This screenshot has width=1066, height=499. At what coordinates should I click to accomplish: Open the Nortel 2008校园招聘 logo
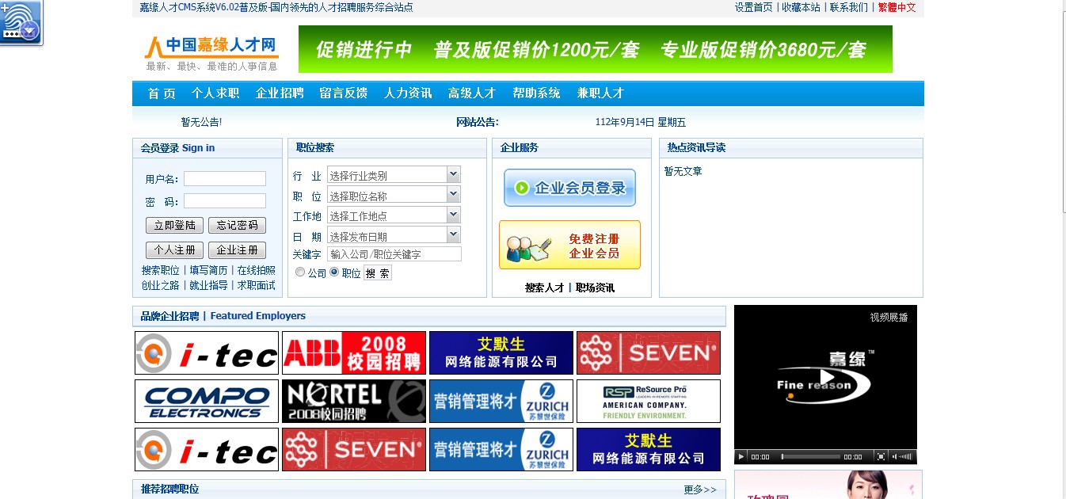(354, 401)
